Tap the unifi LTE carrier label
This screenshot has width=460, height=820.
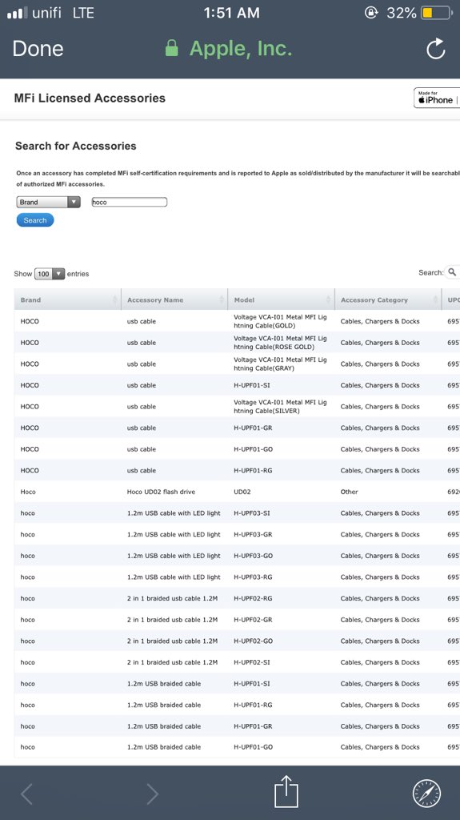click(62, 13)
